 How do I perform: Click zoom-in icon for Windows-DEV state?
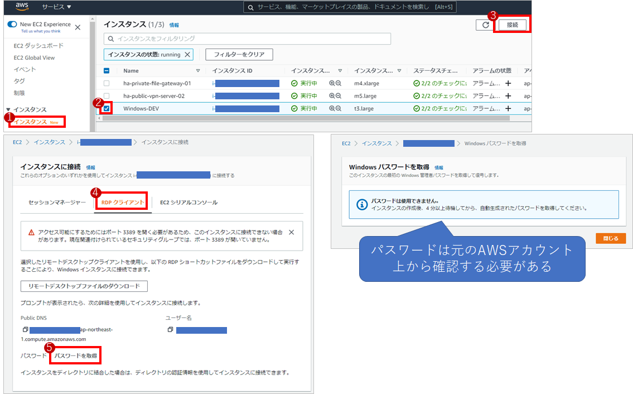point(332,108)
